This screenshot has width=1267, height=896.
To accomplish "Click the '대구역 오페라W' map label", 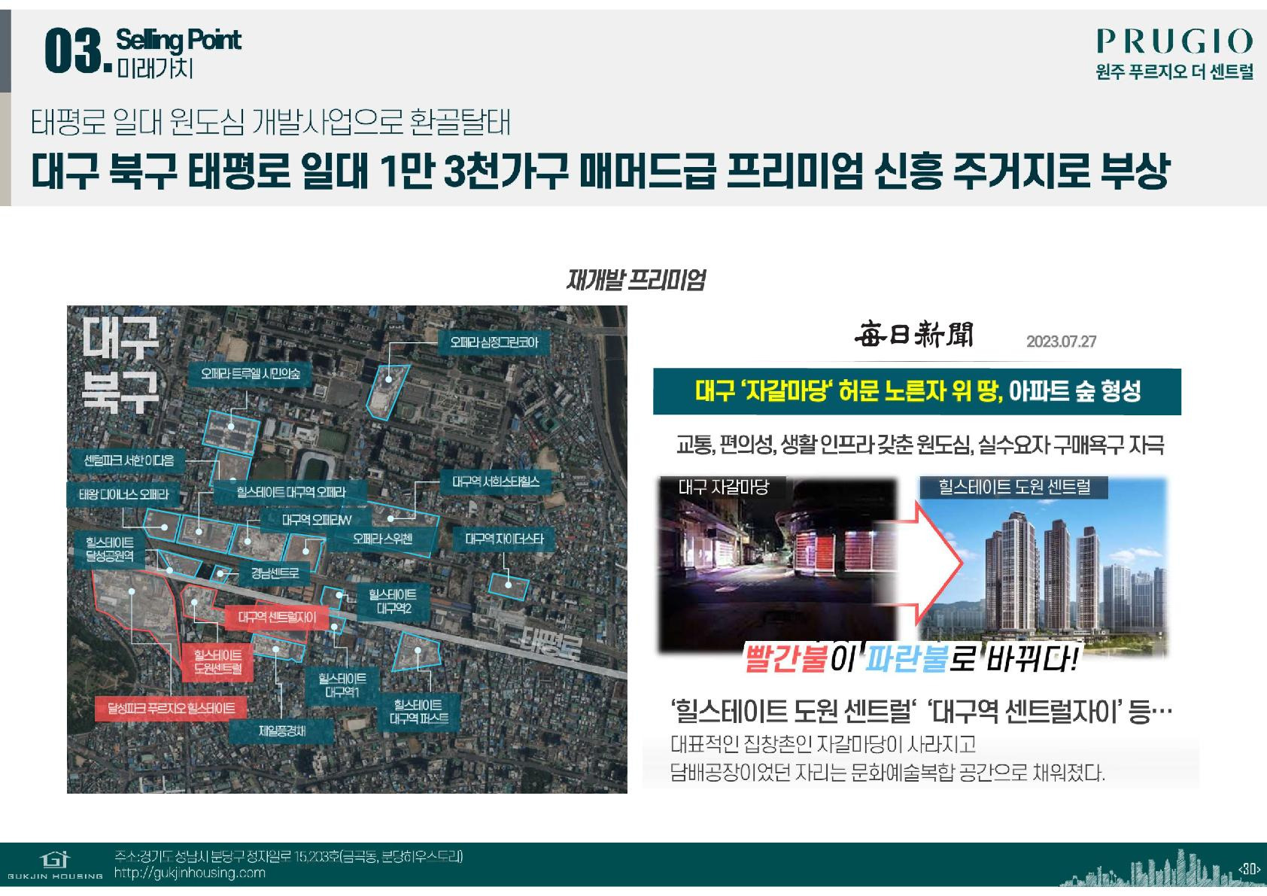I will tap(316, 520).
